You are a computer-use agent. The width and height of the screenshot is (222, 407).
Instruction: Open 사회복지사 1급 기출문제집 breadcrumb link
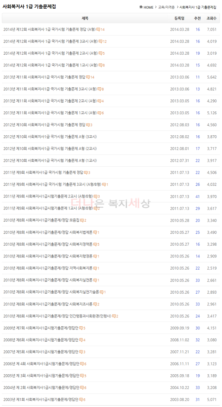point(198,7)
